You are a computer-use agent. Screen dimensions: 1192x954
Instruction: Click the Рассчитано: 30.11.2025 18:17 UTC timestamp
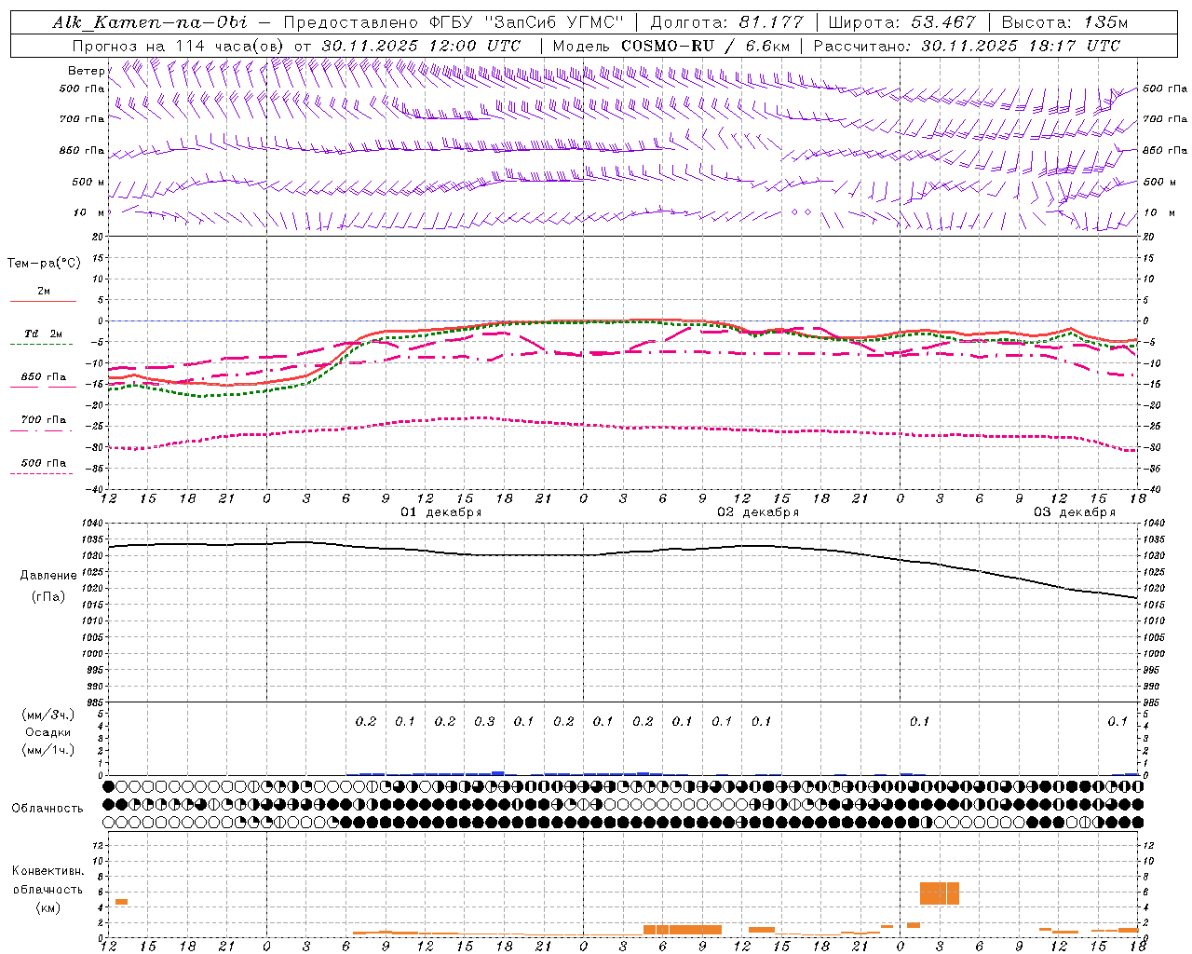coord(967,46)
